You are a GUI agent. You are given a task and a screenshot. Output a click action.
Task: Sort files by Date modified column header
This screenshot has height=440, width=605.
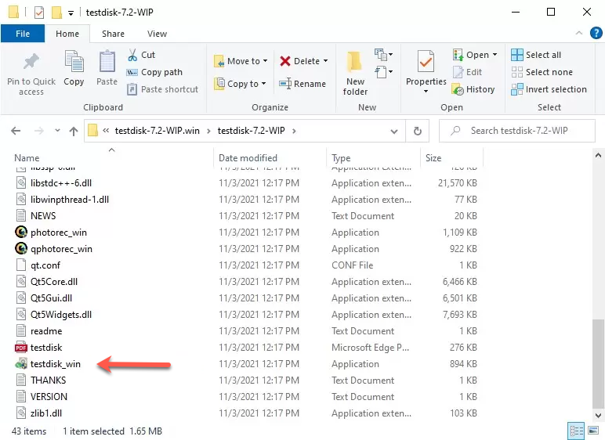tap(248, 158)
